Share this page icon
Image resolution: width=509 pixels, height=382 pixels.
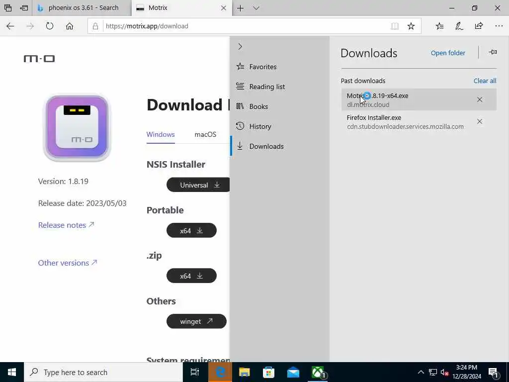tap(479, 26)
